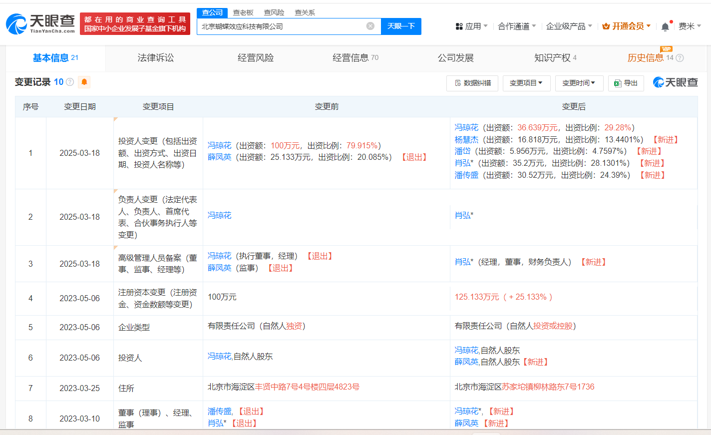
Task: Open the 合作通道 dropdown
Action: (x=517, y=26)
